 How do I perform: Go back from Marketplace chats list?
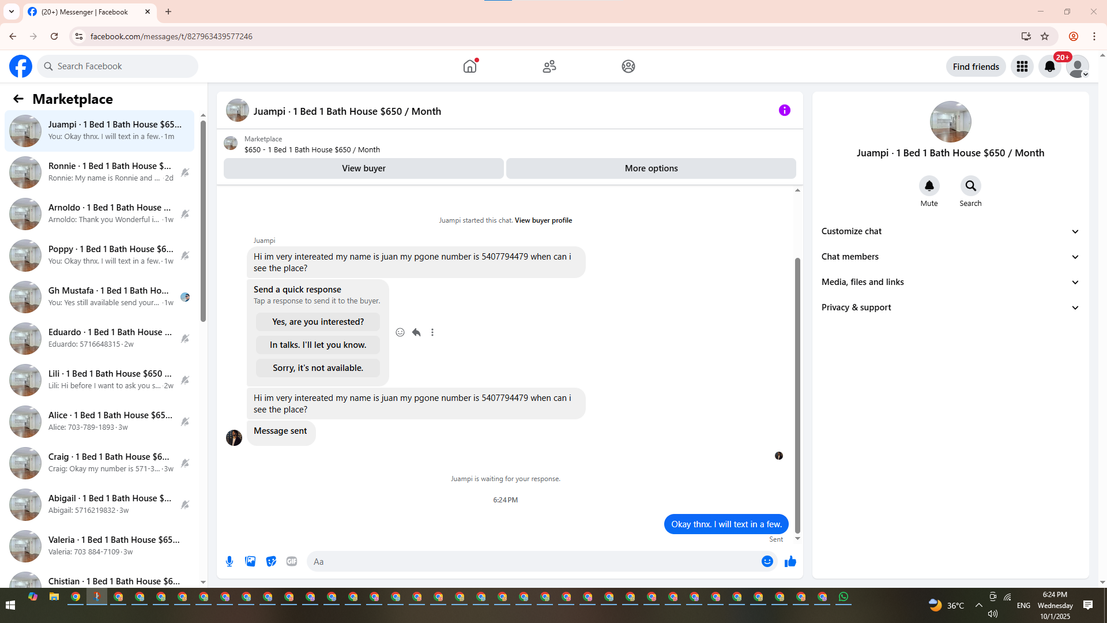[18, 99]
